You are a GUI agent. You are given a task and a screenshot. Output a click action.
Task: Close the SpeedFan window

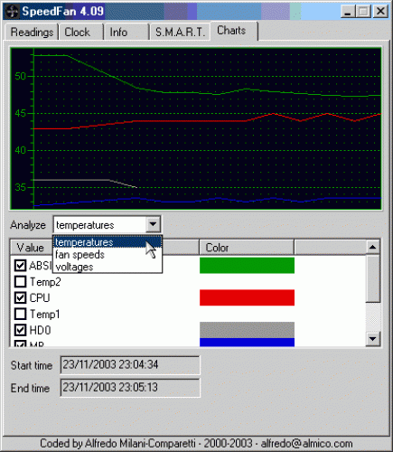[380, 12]
